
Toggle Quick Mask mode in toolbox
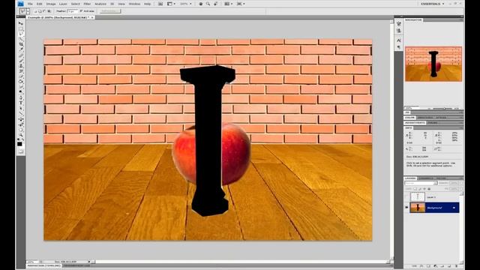[x=21, y=151]
